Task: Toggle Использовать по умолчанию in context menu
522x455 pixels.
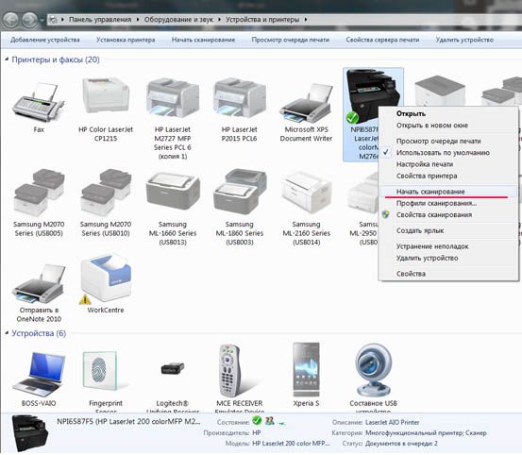Action: pos(443,153)
